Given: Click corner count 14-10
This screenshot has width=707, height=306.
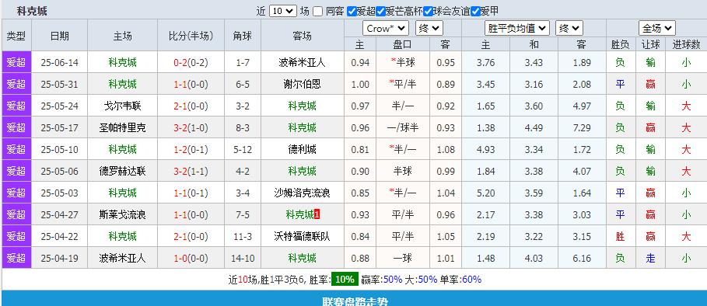Looking at the screenshot, I should tap(243, 259).
